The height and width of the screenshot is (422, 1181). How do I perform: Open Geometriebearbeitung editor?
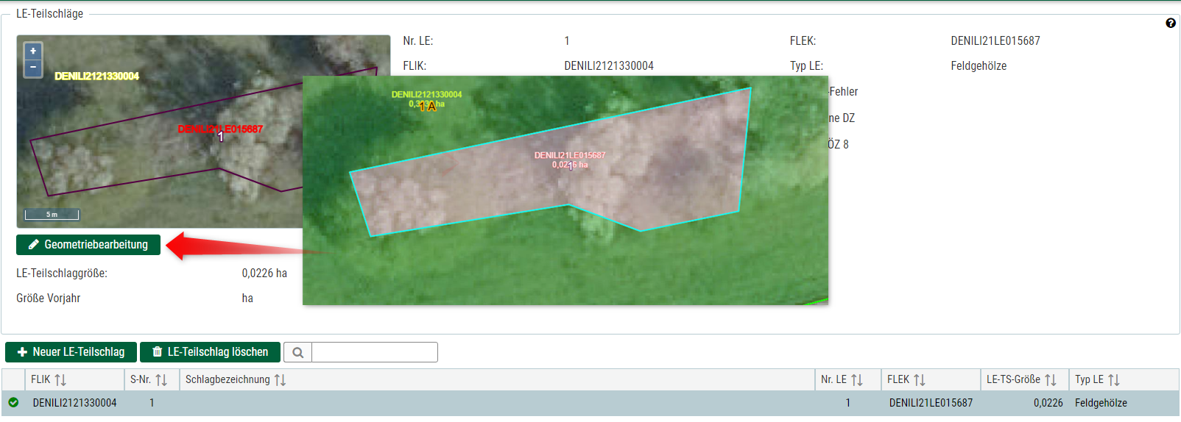88,245
